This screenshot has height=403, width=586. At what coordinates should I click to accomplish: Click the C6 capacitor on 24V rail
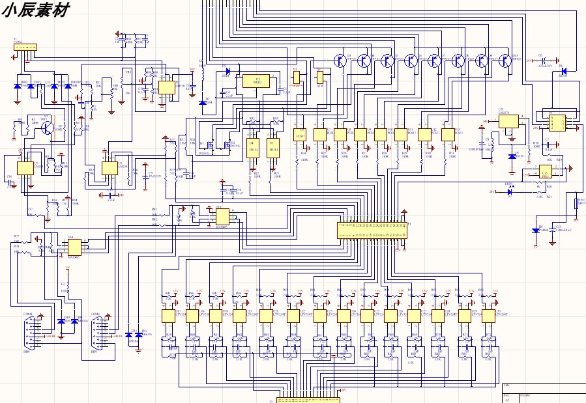[544, 60]
